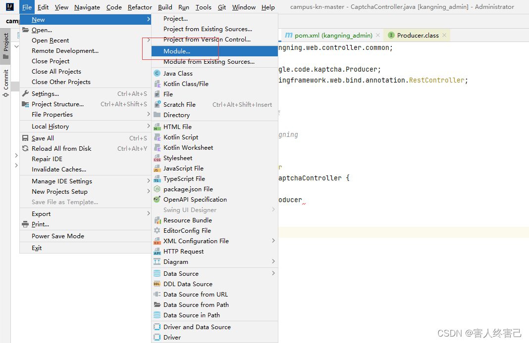
Task: Click the Data Source database icon
Action: (x=157, y=274)
